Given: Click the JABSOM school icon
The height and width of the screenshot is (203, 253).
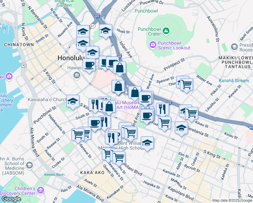Looking at the screenshot, I should click(29, 165).
